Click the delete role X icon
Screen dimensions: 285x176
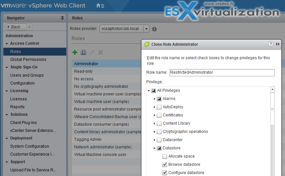[100, 52]
